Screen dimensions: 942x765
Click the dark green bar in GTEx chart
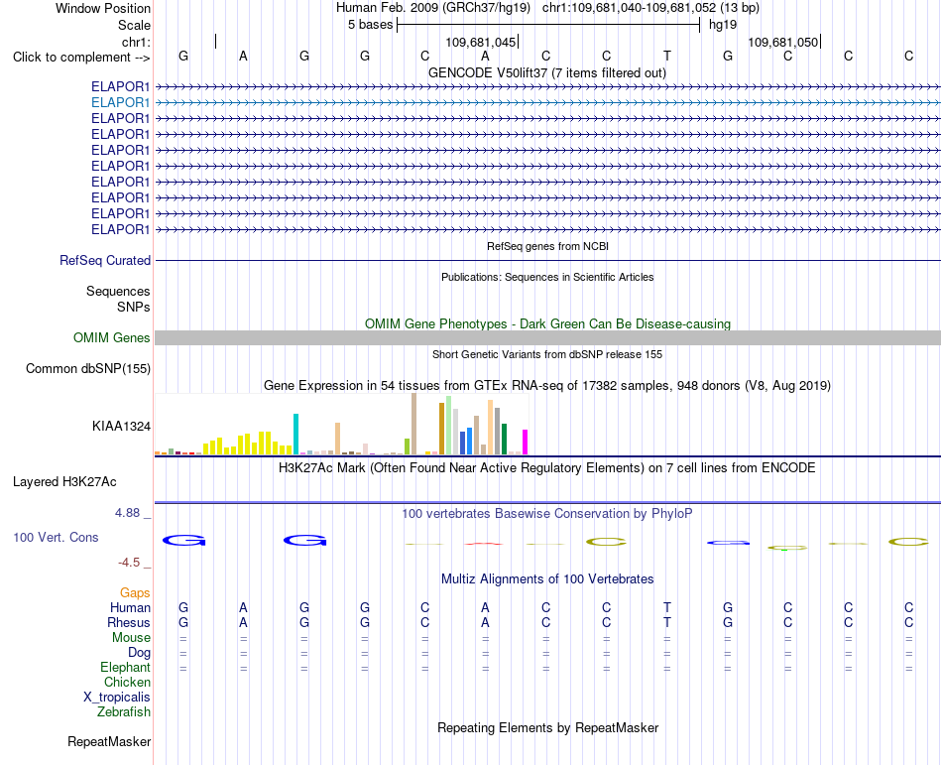(504, 439)
